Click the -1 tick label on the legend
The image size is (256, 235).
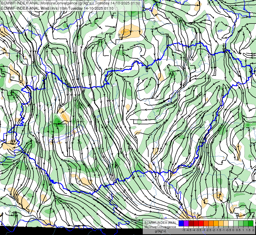(x=223, y=230)
